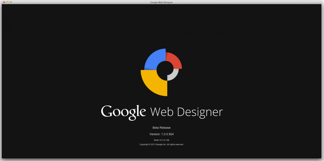Click the Google Web Designer pinwheel logo
The height and width of the screenshot is (161, 324).
point(161,72)
